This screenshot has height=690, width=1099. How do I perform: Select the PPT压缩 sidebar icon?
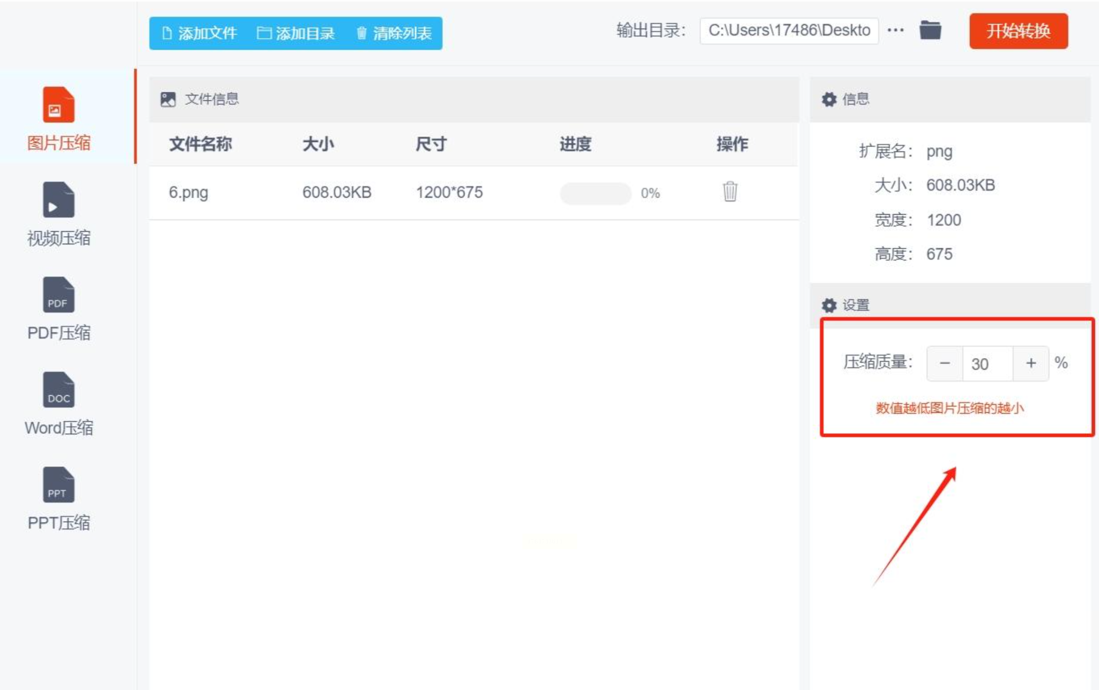(x=59, y=485)
